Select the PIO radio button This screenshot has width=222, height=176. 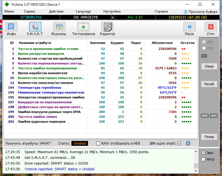coord(204,48)
